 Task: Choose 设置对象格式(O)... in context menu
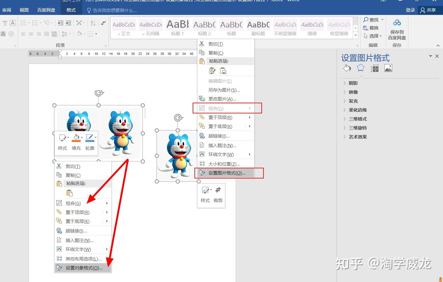[x=83, y=268]
